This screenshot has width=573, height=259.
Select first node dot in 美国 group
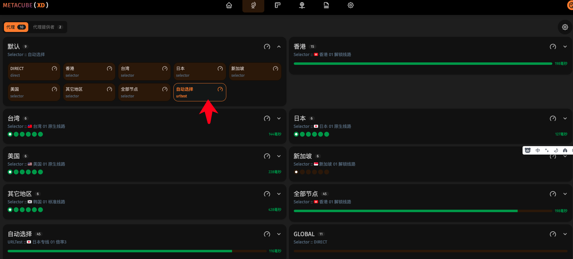tap(10, 172)
